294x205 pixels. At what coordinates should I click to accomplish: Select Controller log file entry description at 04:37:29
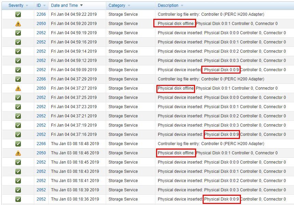point(211,79)
